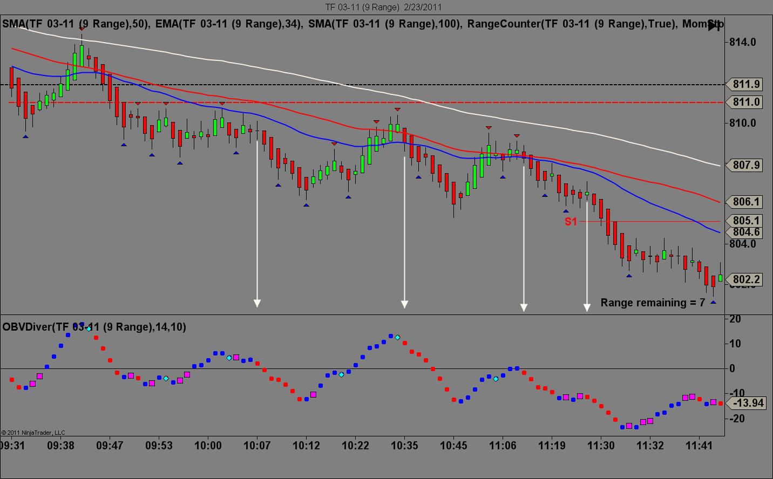The height and width of the screenshot is (479, 773).
Task: Select the red S1 support label
Action: pyautogui.click(x=571, y=222)
